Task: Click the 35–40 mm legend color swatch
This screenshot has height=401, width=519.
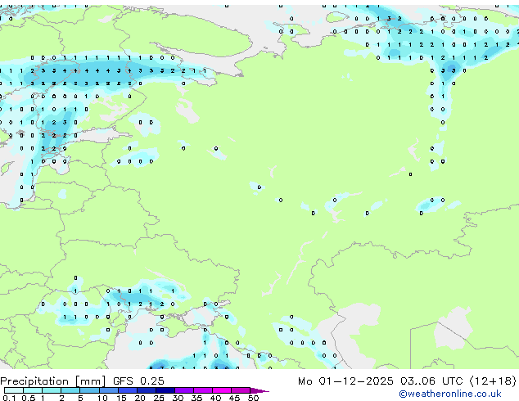Action: pos(203,390)
